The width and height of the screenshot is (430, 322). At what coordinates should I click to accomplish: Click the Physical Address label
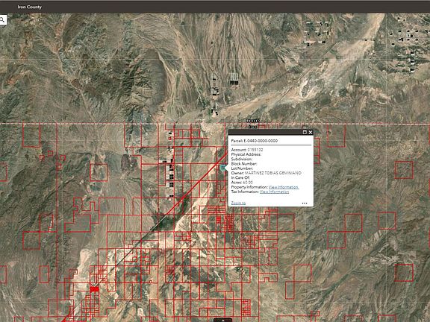point(246,154)
